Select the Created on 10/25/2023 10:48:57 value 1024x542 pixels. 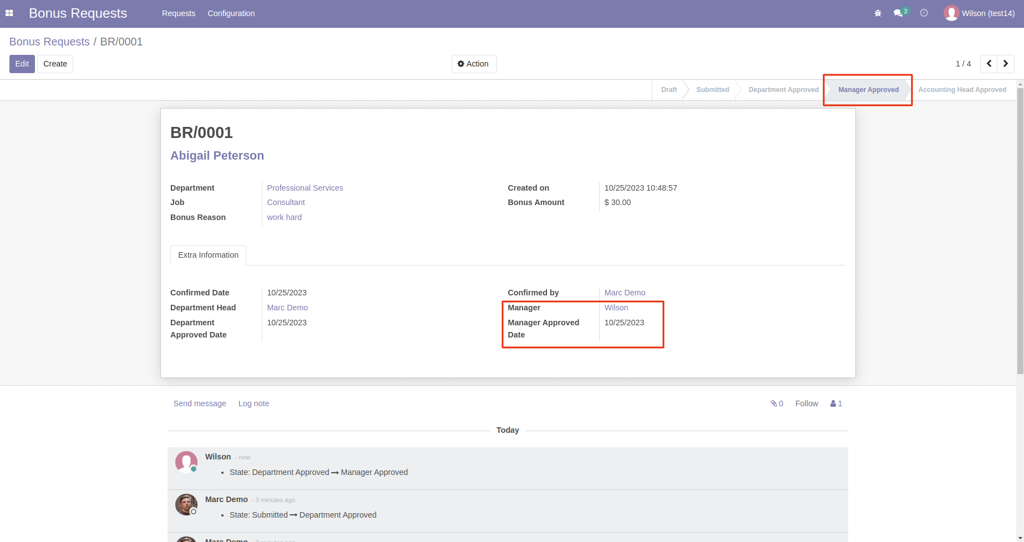pos(641,188)
